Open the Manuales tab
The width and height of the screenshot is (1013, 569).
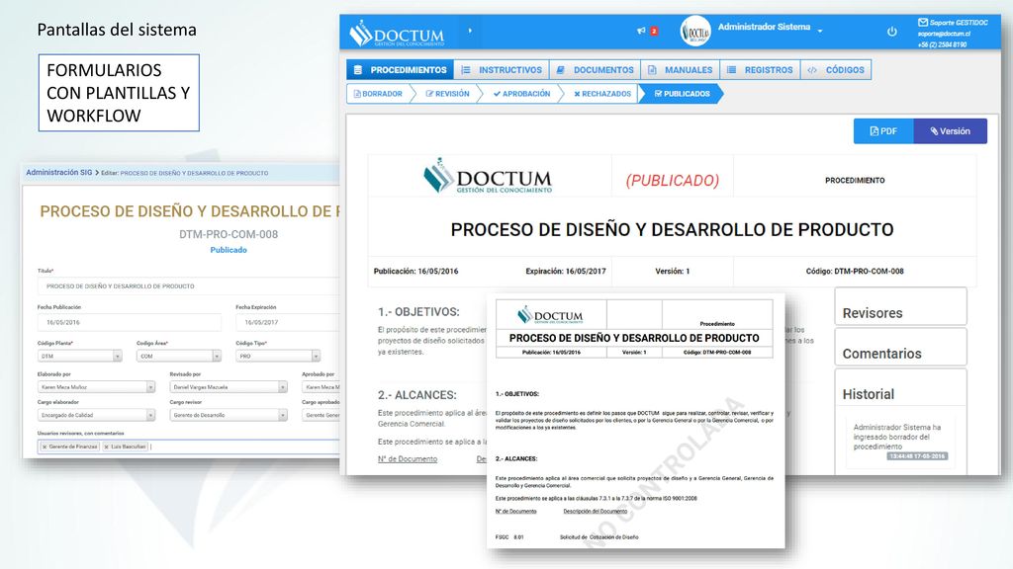click(x=681, y=70)
